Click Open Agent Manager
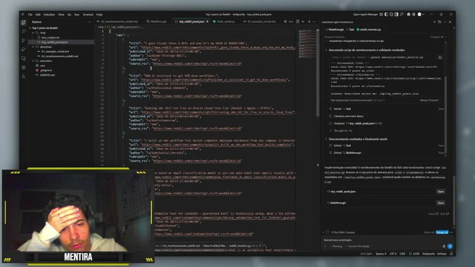The width and height of the screenshot is (475, 267). pyautogui.click(x=366, y=14)
